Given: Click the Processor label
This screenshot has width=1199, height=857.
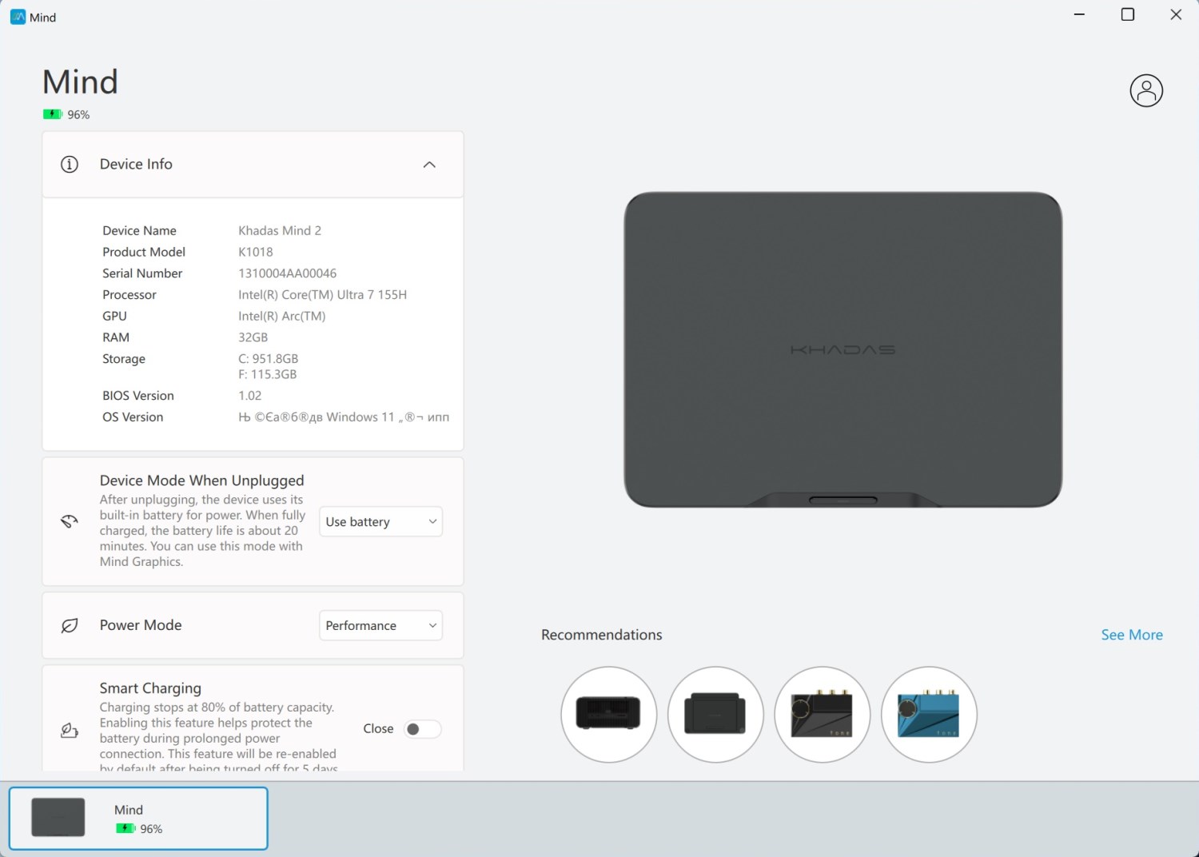Looking at the screenshot, I should pyautogui.click(x=129, y=295).
